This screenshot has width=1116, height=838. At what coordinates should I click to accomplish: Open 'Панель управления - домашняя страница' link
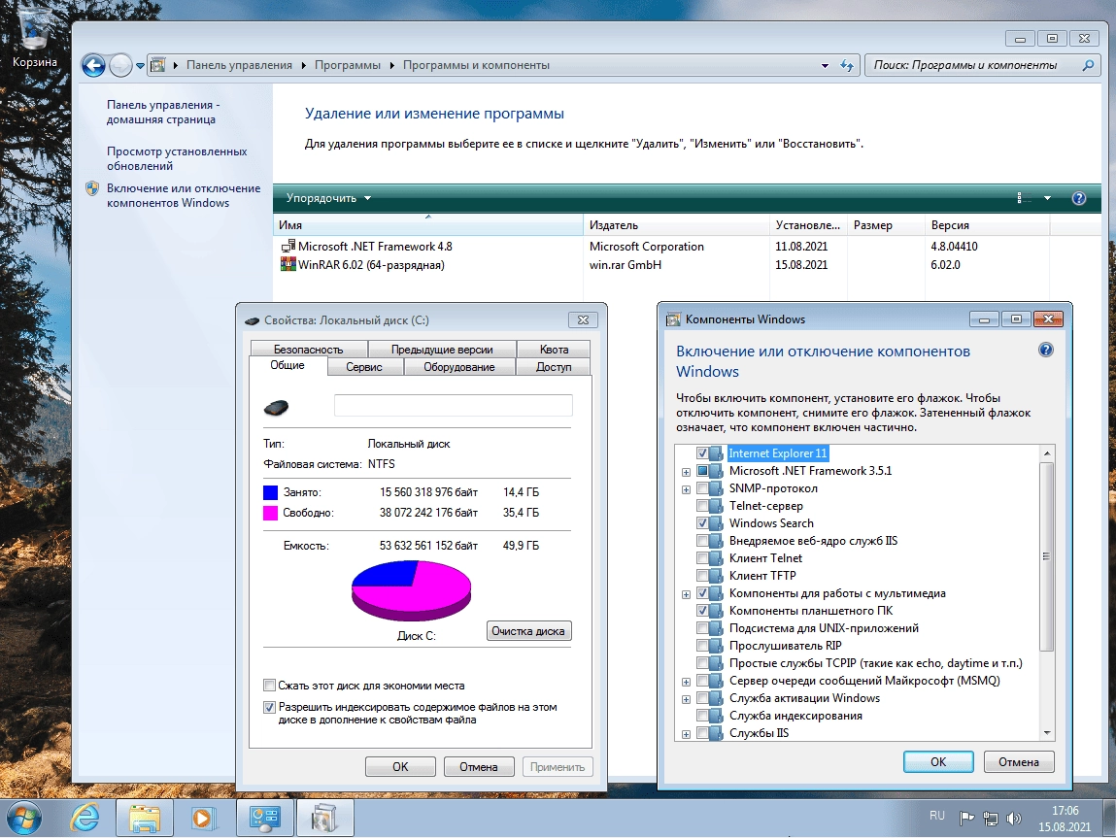point(163,113)
